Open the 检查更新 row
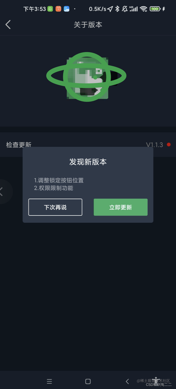Screen dimensions: 176x389 point(88,145)
